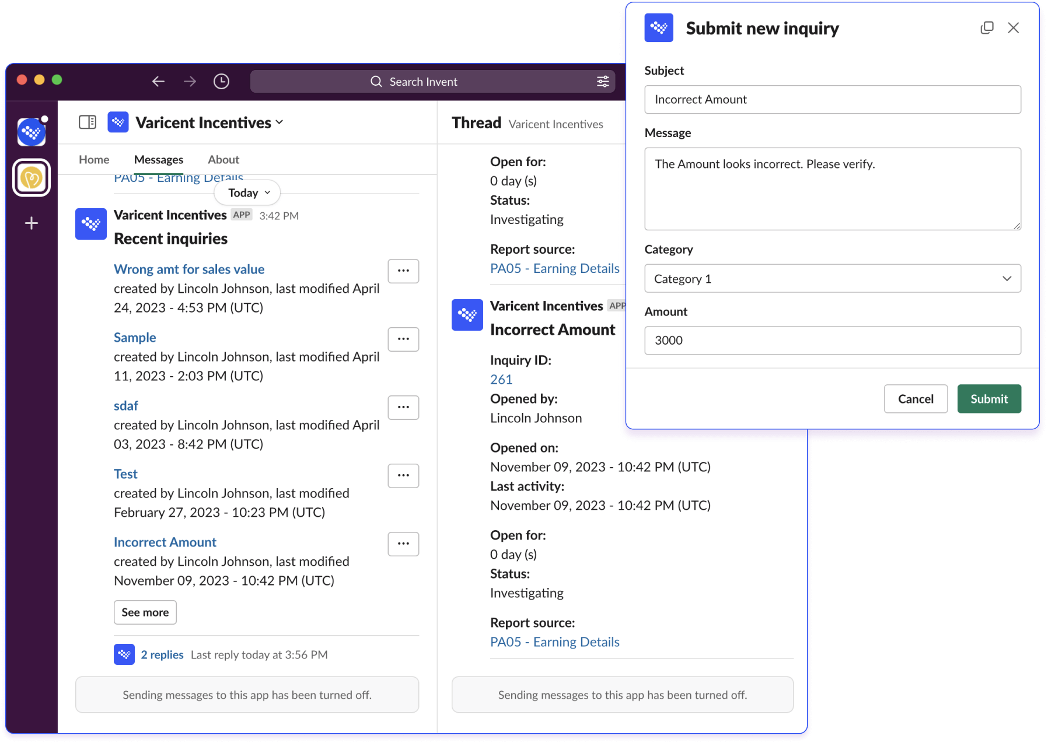The height and width of the screenshot is (743, 1048).
Task: Open the sdaf inquiry link
Action: click(126, 406)
